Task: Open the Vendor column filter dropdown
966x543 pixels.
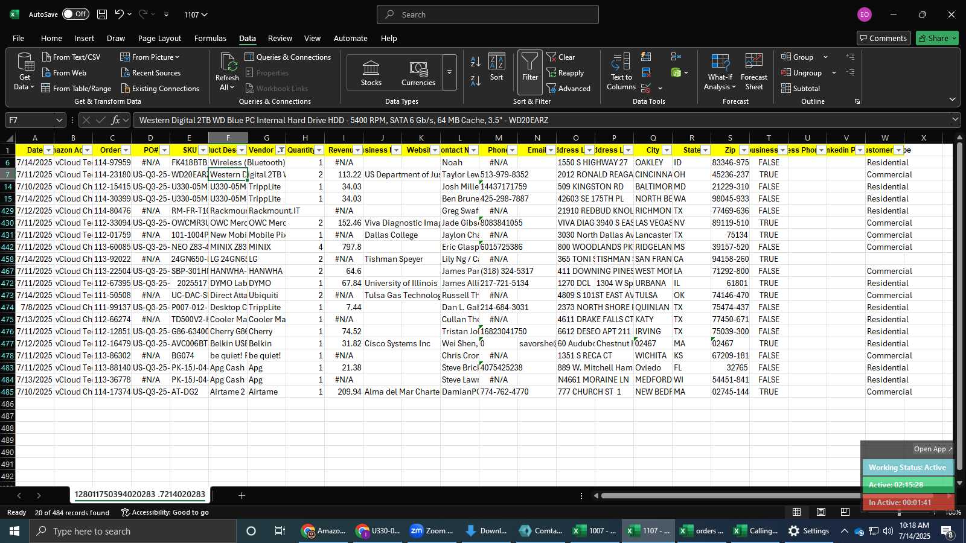Action: [281, 150]
